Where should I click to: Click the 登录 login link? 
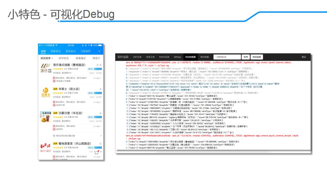(x=304, y=57)
